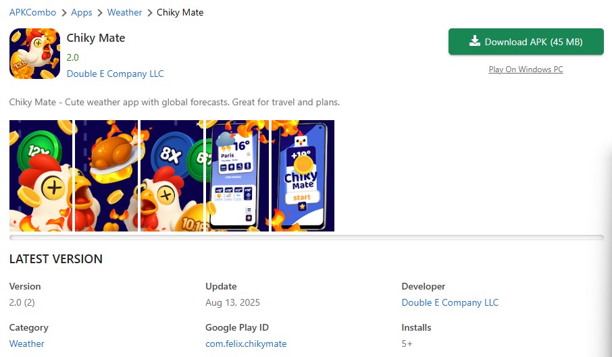Open second screenshot with roasted chicken
This screenshot has height=357, width=612.
(106, 175)
